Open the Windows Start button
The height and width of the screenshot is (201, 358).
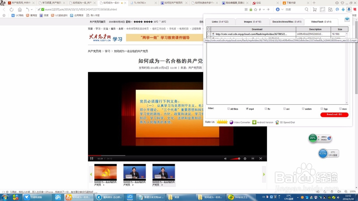tap(5, 197)
